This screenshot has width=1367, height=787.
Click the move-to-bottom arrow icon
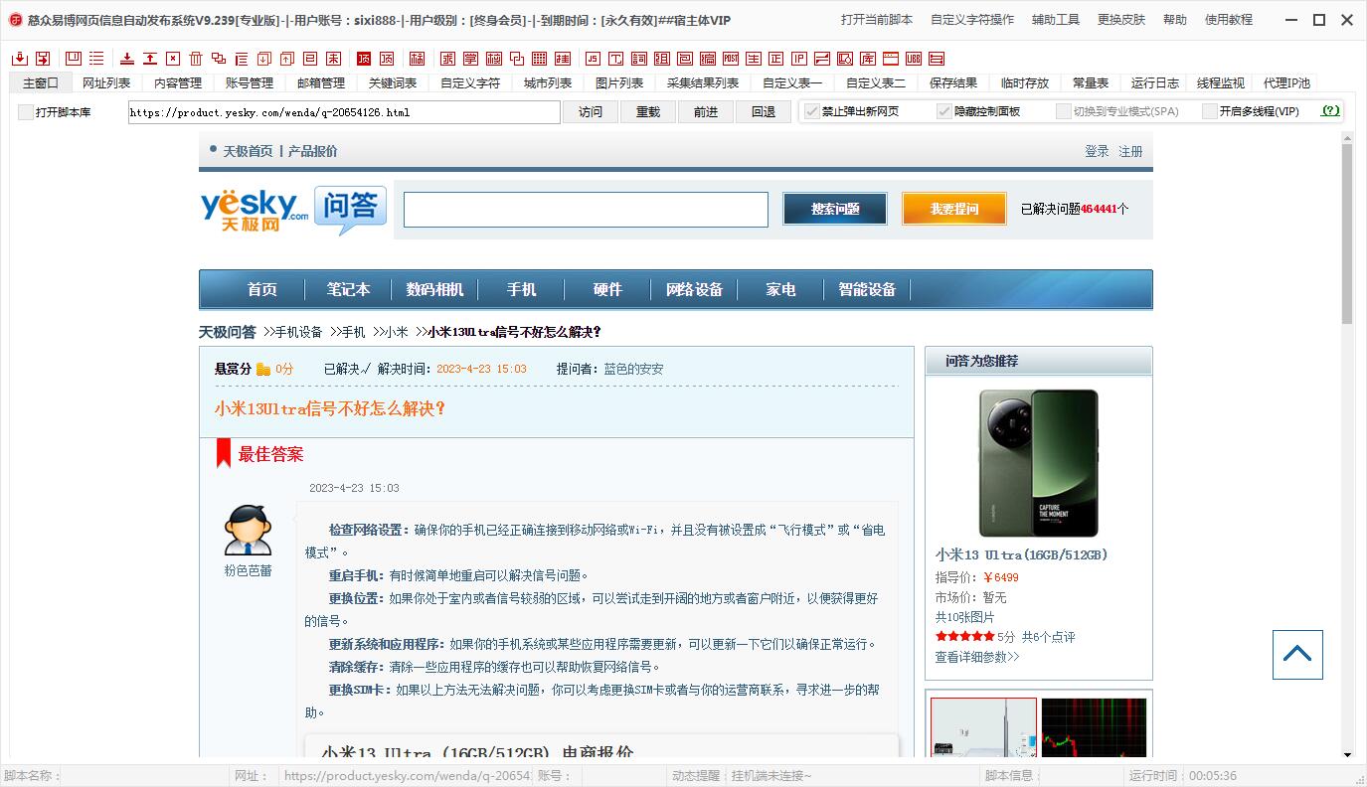click(x=127, y=59)
